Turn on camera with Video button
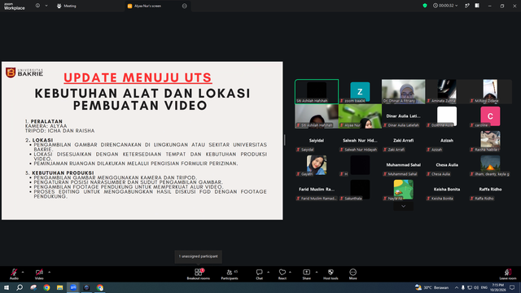 (39, 274)
